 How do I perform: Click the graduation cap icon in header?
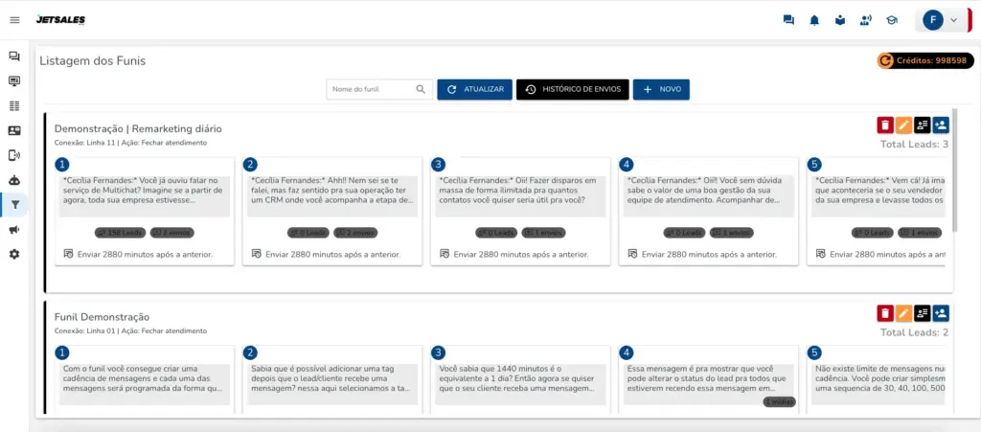[x=892, y=20]
